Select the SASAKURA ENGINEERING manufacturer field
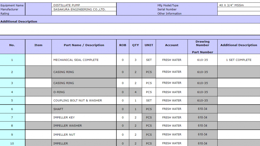The height and width of the screenshot is (146, 260). click(x=84, y=9)
